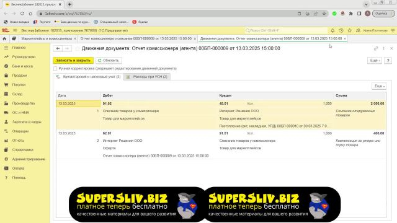Click the home page icon tab
This screenshot has height=223, width=397.
tap(4, 38)
